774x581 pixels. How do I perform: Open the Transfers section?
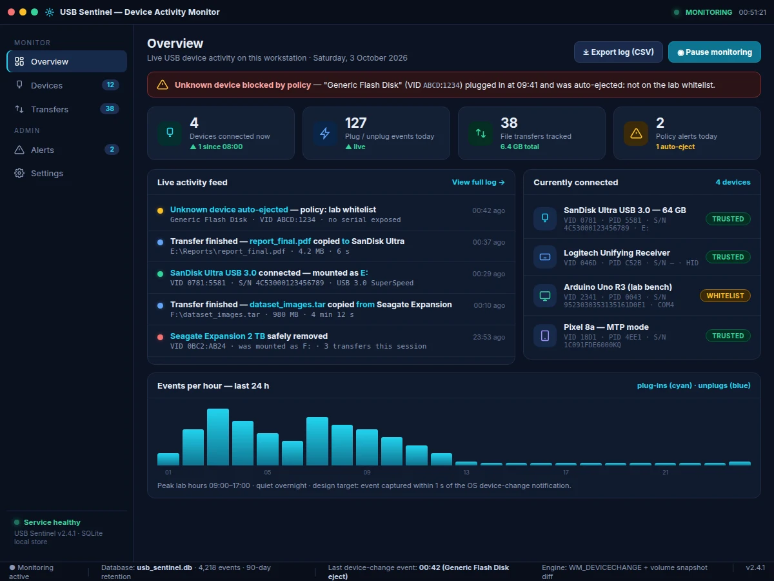coord(66,109)
